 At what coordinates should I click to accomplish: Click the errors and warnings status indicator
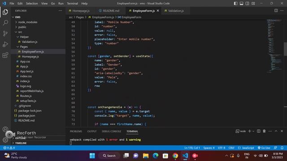(9, 148)
